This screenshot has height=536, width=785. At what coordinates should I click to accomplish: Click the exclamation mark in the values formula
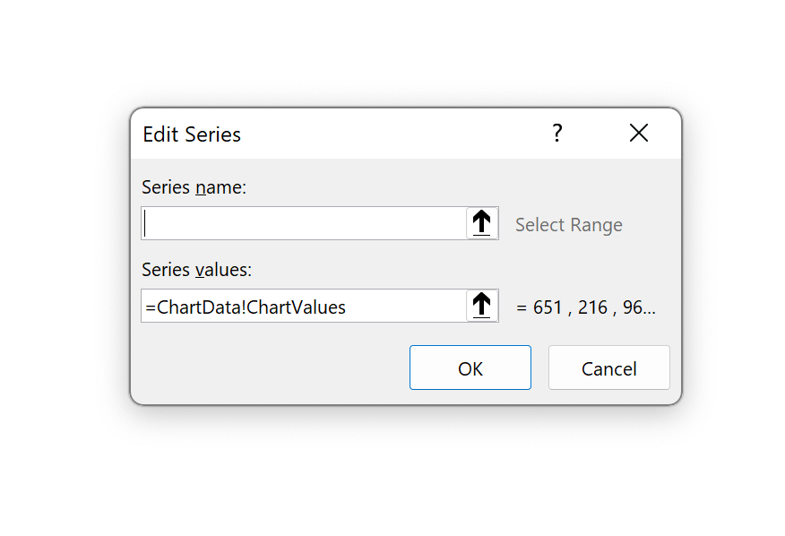pyautogui.click(x=243, y=307)
